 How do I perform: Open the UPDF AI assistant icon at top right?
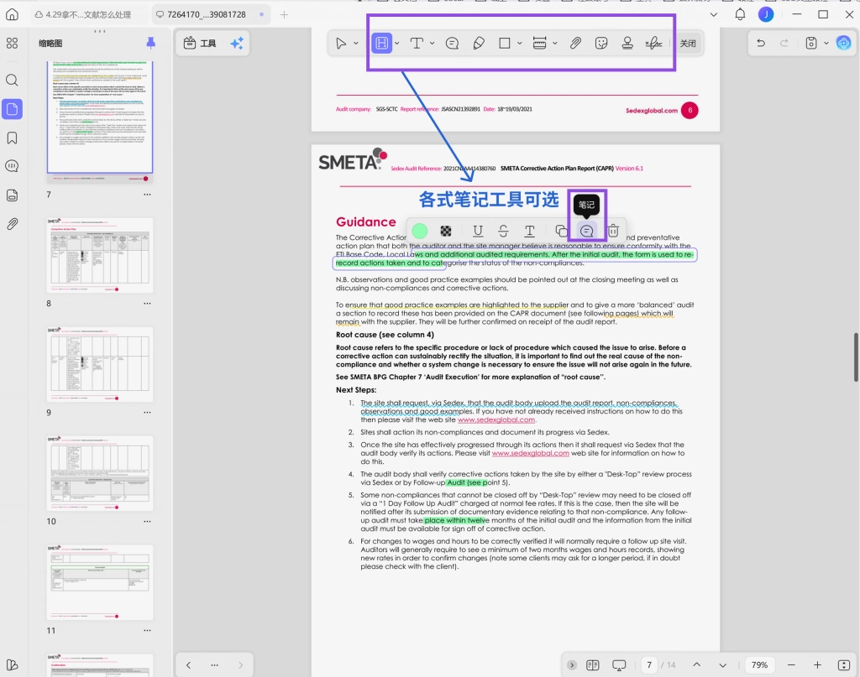pyautogui.click(x=843, y=43)
